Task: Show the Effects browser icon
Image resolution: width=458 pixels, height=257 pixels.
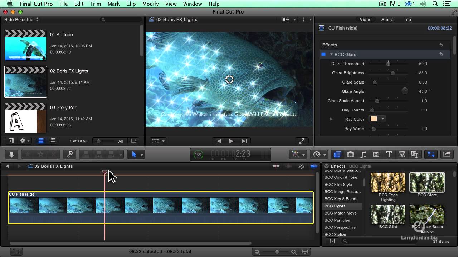Action: pos(337,155)
